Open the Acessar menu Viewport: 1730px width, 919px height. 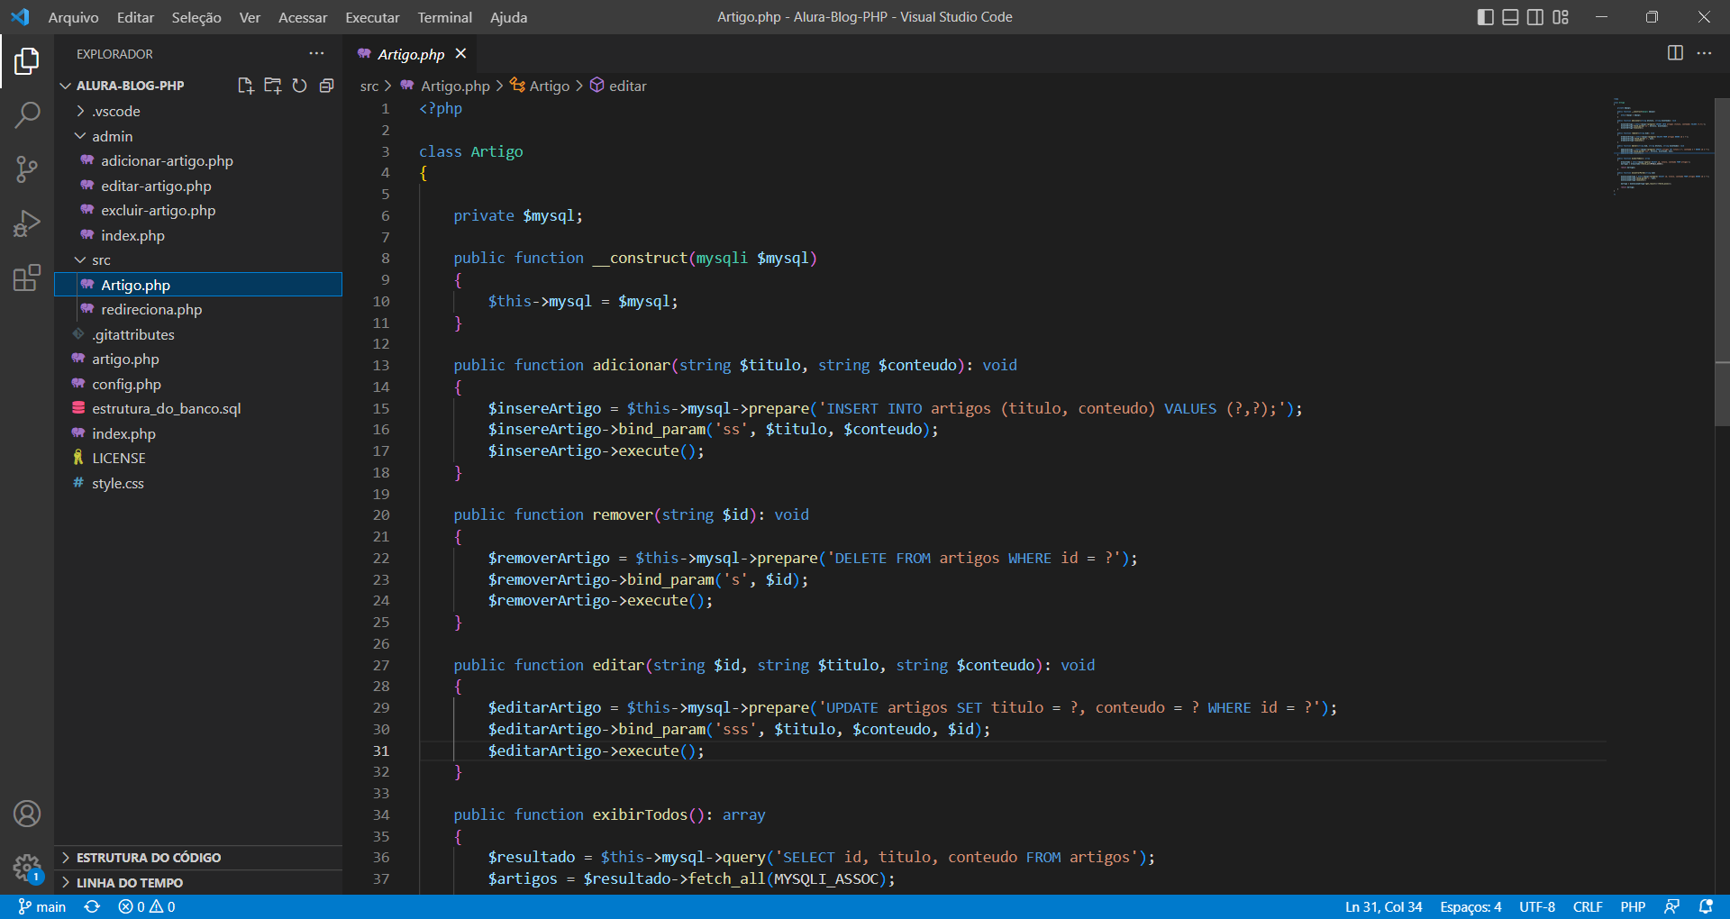click(303, 17)
